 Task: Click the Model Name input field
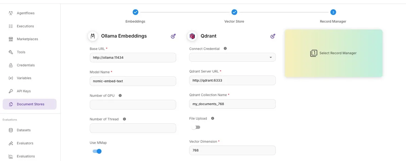tap(133, 81)
